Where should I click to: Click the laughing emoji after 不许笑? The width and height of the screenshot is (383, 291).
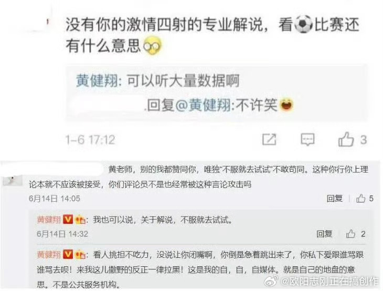[286, 105]
